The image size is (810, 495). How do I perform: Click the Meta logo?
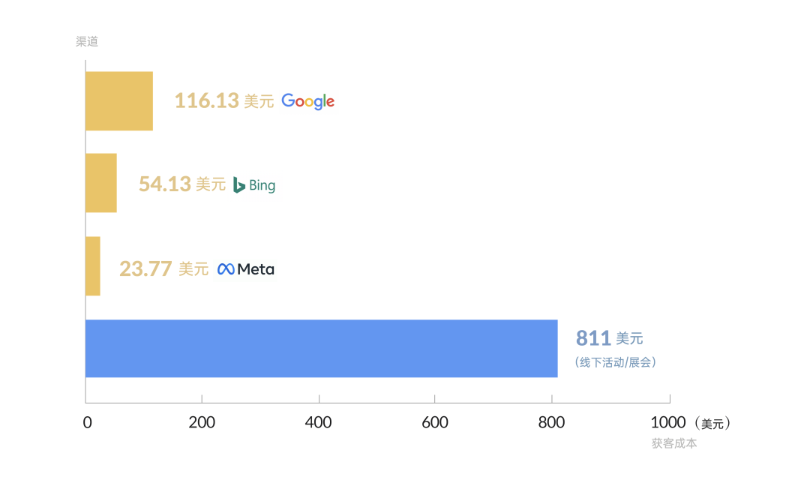(246, 269)
